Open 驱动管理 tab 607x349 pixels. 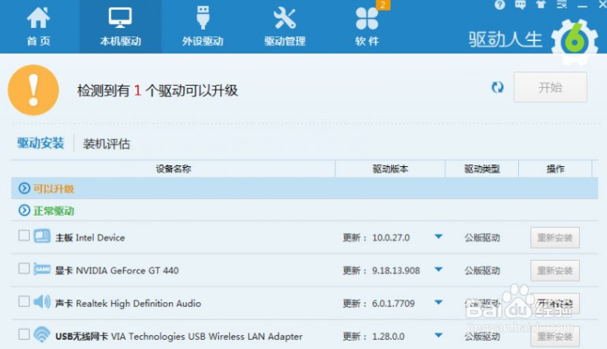tap(284, 26)
